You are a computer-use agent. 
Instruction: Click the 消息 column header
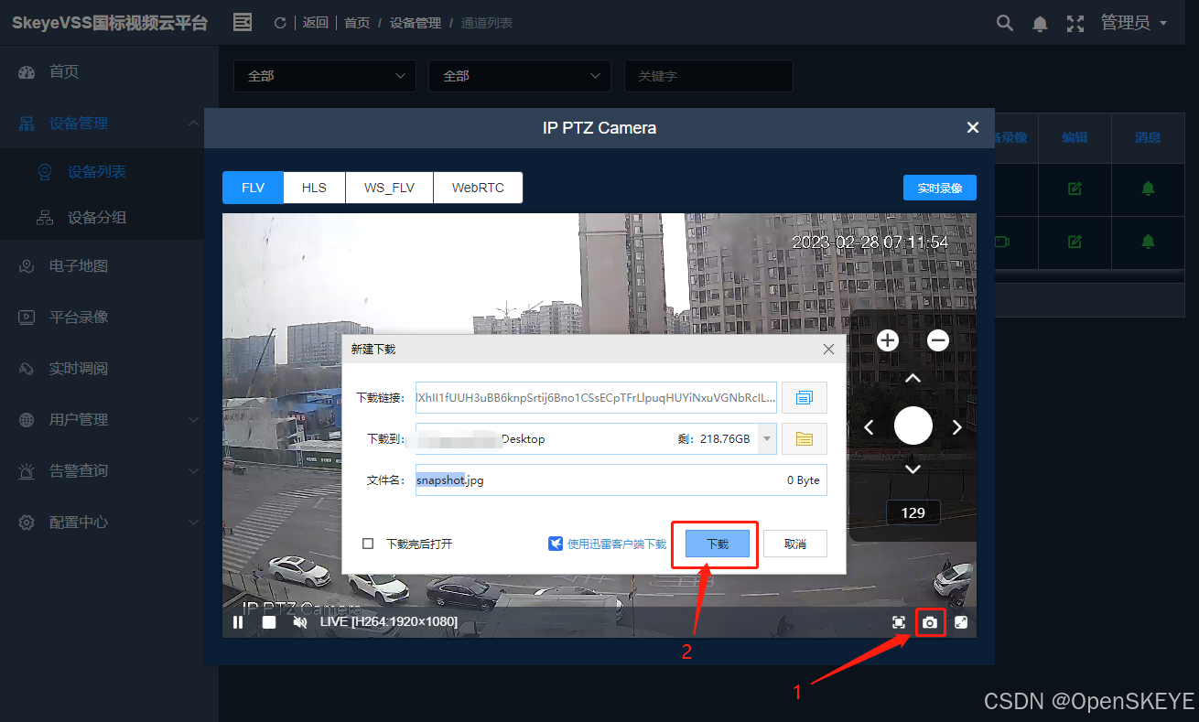tap(1148, 137)
